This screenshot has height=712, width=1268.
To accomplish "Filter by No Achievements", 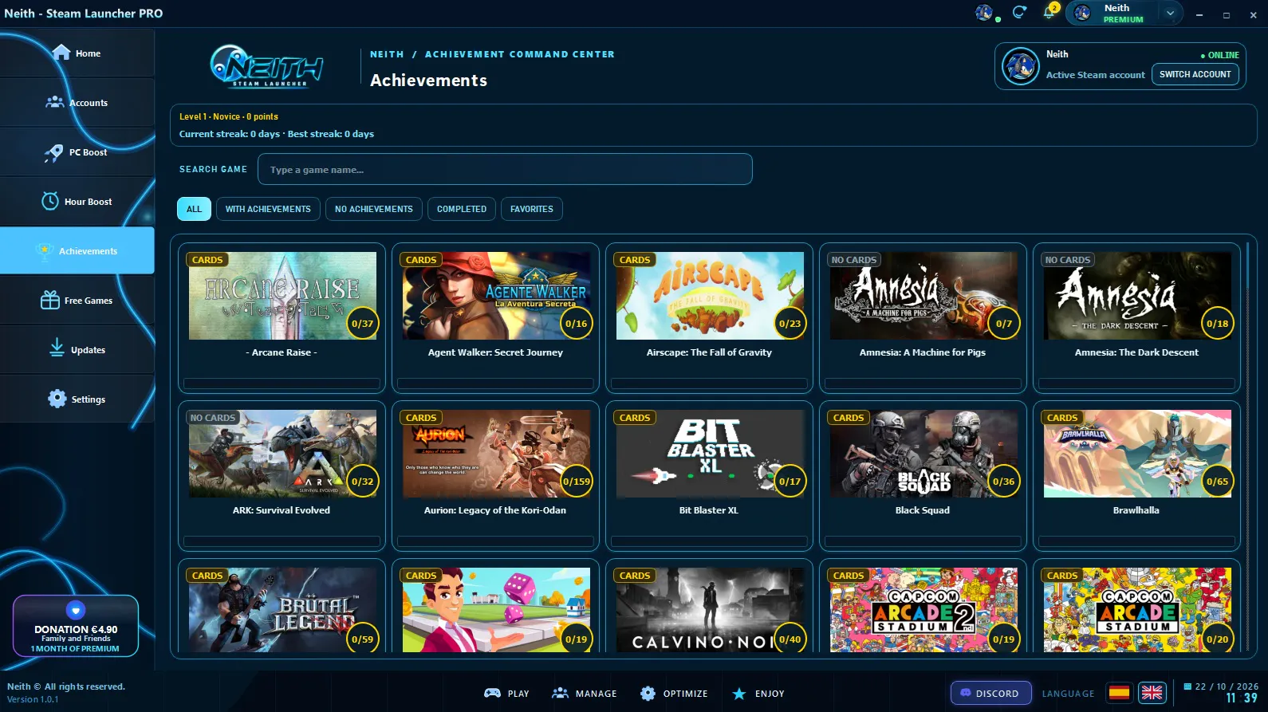I will (x=374, y=209).
